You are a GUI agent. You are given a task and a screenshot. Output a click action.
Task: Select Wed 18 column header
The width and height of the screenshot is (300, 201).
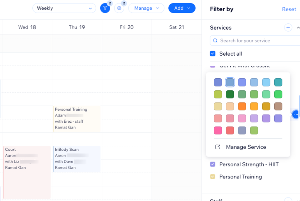click(27, 27)
